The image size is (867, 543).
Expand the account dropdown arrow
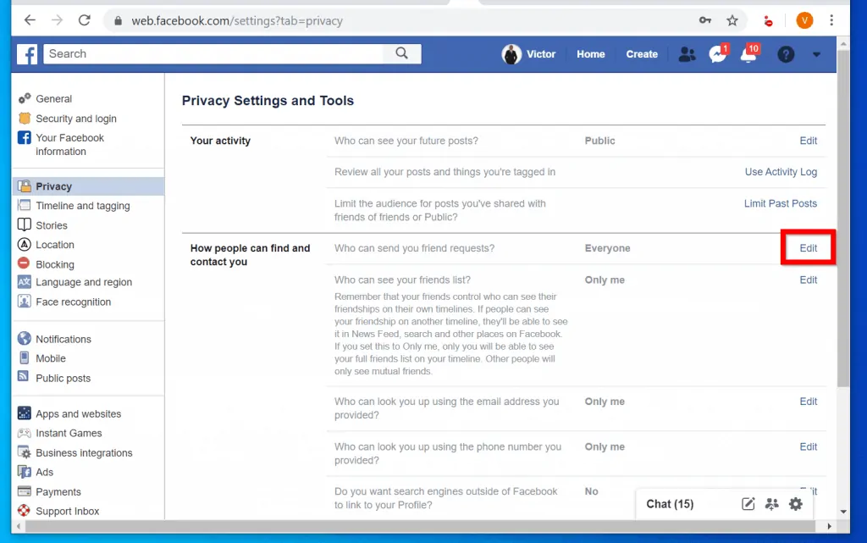tap(817, 55)
